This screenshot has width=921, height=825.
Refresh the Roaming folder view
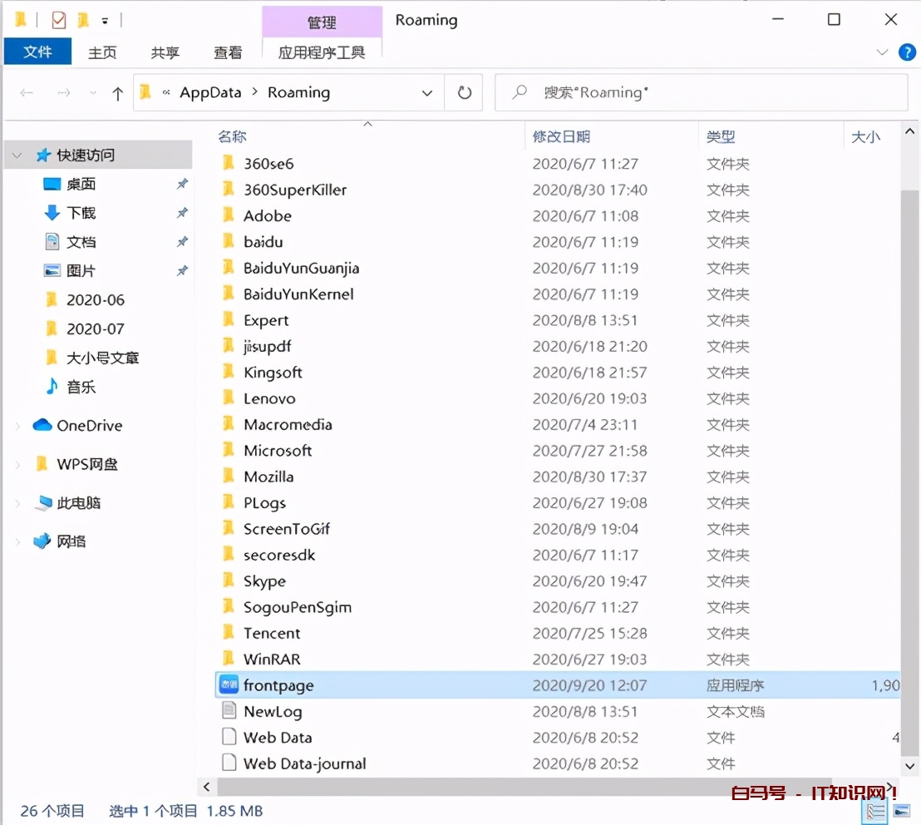coord(464,92)
